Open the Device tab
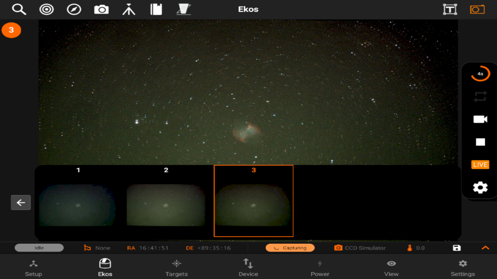497x279 pixels. point(248,268)
